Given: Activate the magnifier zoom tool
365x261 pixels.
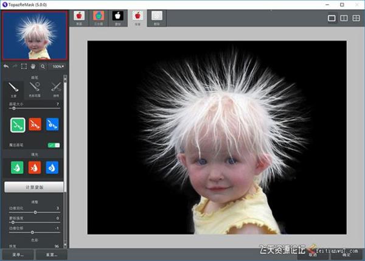Looking at the screenshot, I should click(43, 66).
